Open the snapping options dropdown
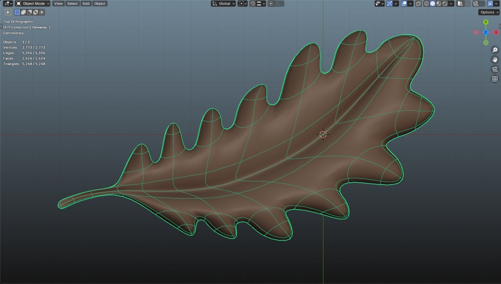 click(261, 3)
